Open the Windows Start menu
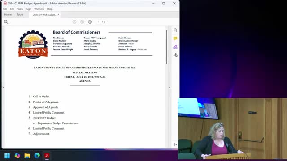This screenshot has height=161, width=287. (x=7, y=156)
